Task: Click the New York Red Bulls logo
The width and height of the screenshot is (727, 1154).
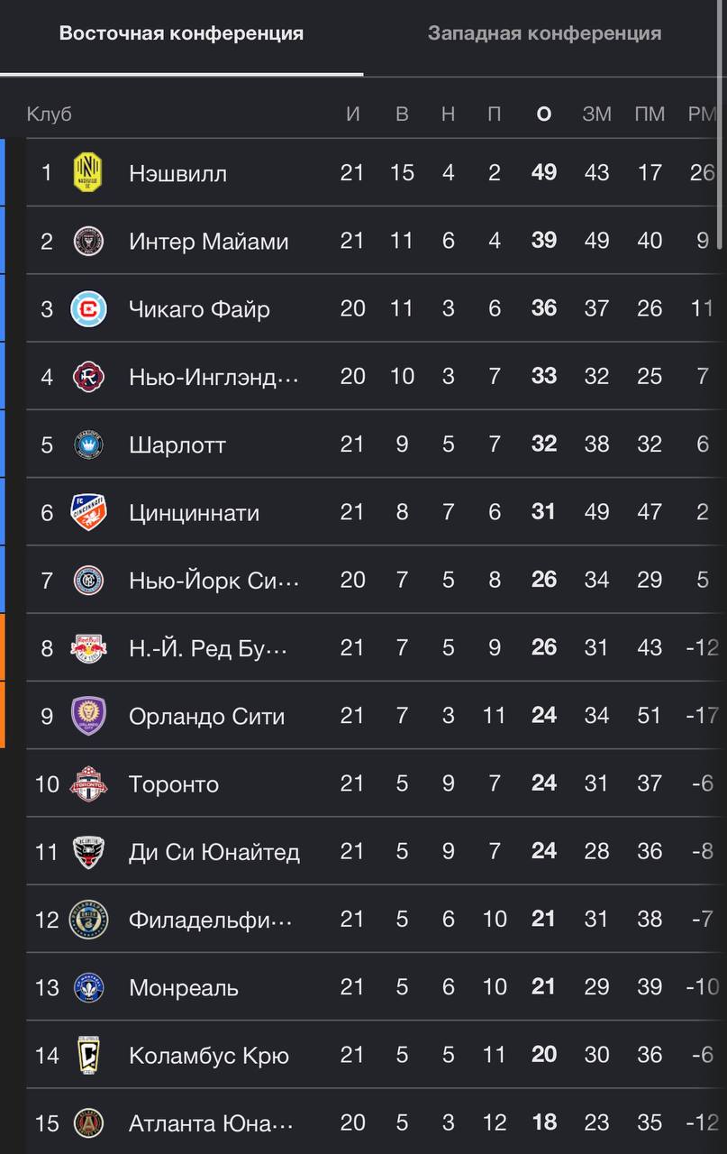Action: click(x=88, y=647)
